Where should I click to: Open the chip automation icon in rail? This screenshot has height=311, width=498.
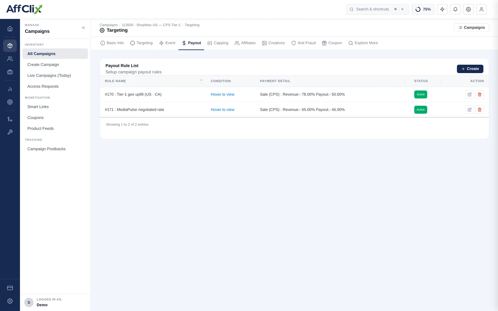point(10,102)
